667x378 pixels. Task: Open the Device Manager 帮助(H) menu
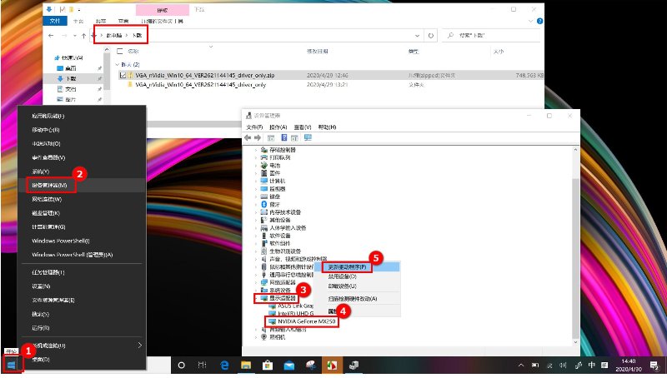click(x=327, y=127)
